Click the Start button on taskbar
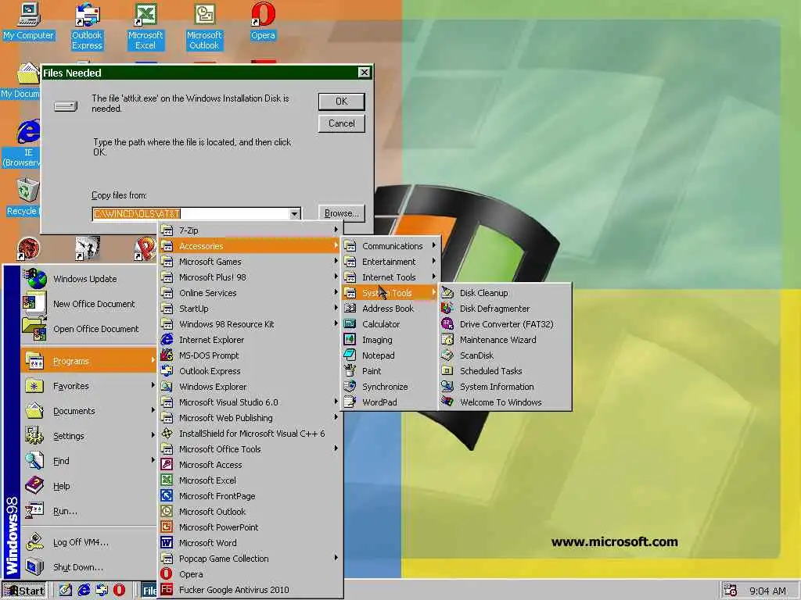This screenshot has width=801, height=600. point(24,591)
